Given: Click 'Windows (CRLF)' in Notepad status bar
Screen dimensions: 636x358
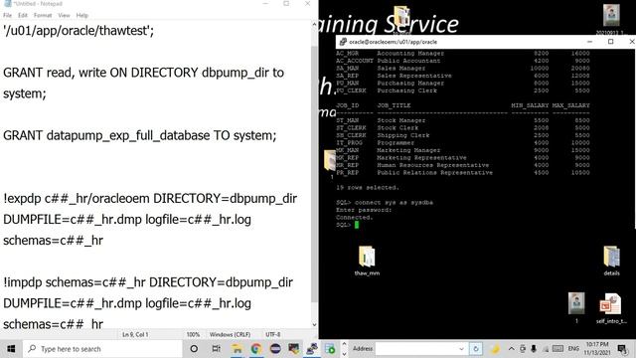Looking at the screenshot, I should coord(230,334).
